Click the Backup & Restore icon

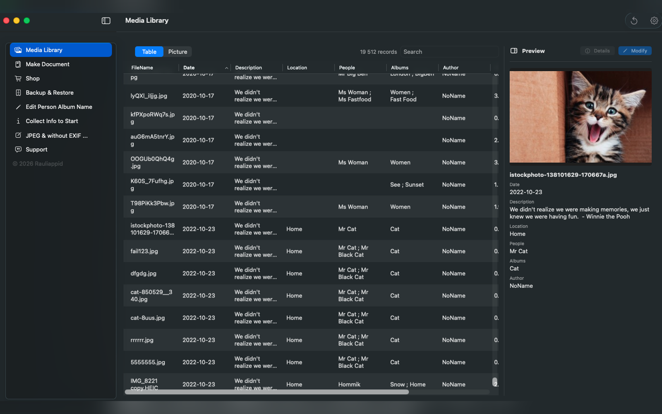pyautogui.click(x=18, y=93)
